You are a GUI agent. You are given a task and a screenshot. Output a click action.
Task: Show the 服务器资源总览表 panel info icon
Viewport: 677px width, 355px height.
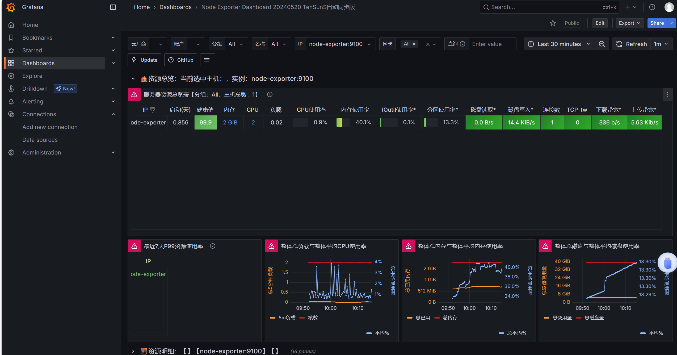coord(270,94)
